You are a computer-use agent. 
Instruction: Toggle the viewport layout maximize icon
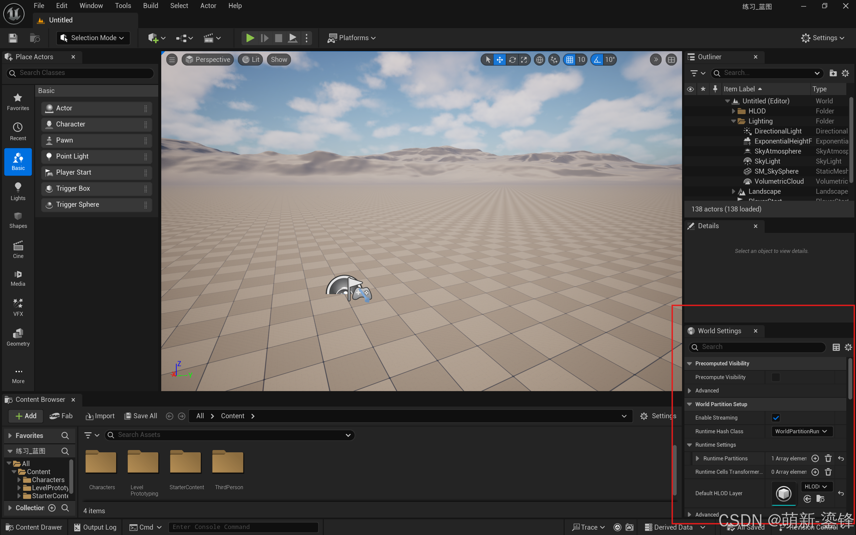[x=671, y=60]
